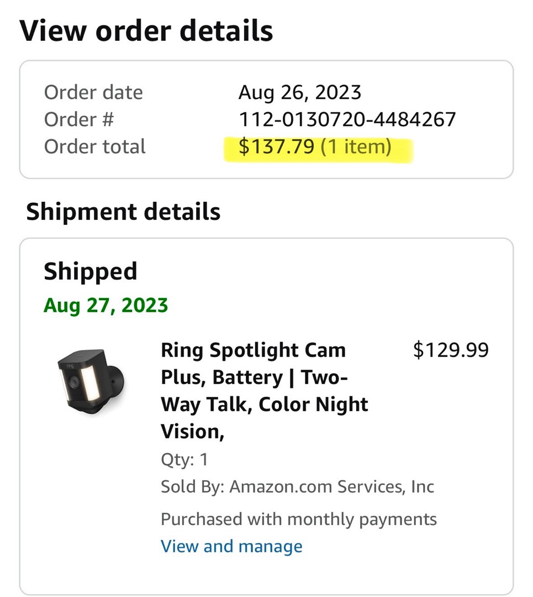533x597 pixels.
Task: Select the order number 112-0130720-4484267
Action: click(347, 119)
